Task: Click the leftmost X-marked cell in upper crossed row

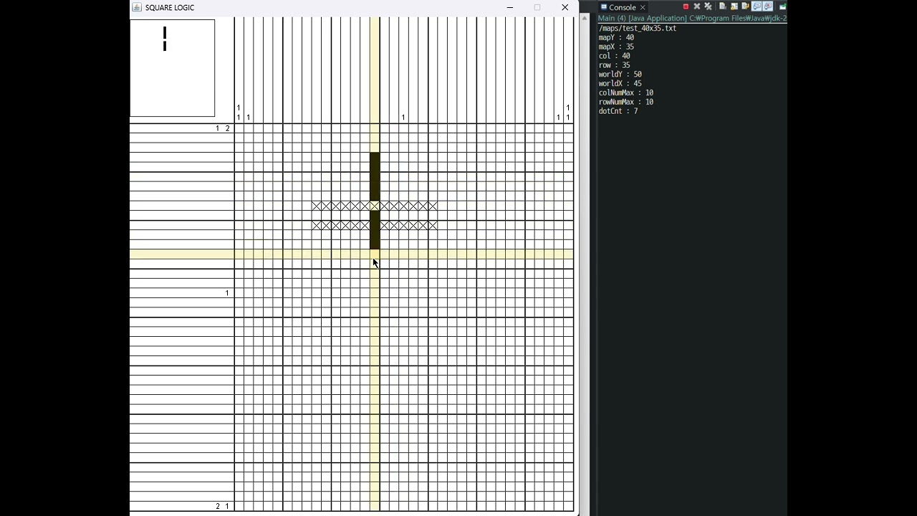Action: click(317, 206)
